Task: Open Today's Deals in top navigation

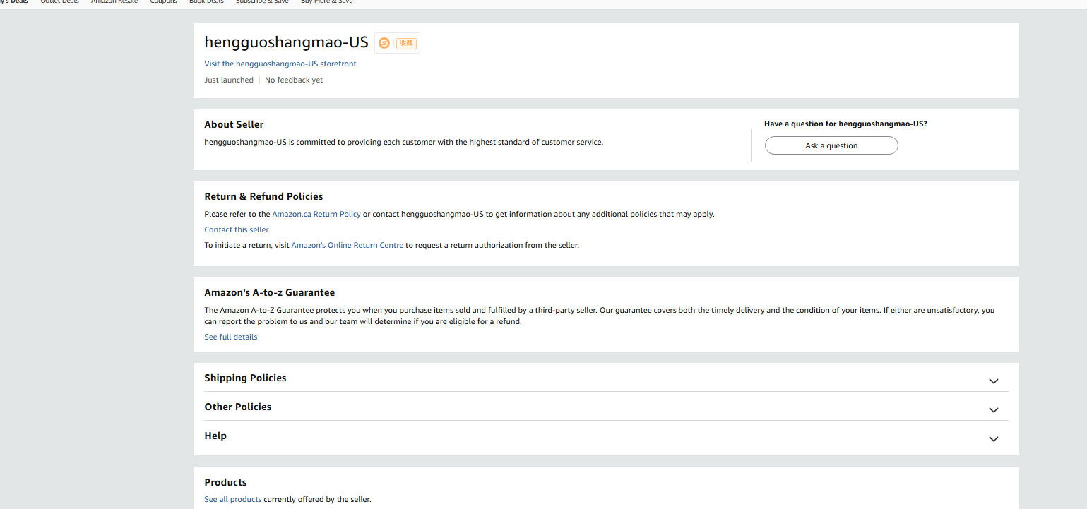Action: (13, 2)
